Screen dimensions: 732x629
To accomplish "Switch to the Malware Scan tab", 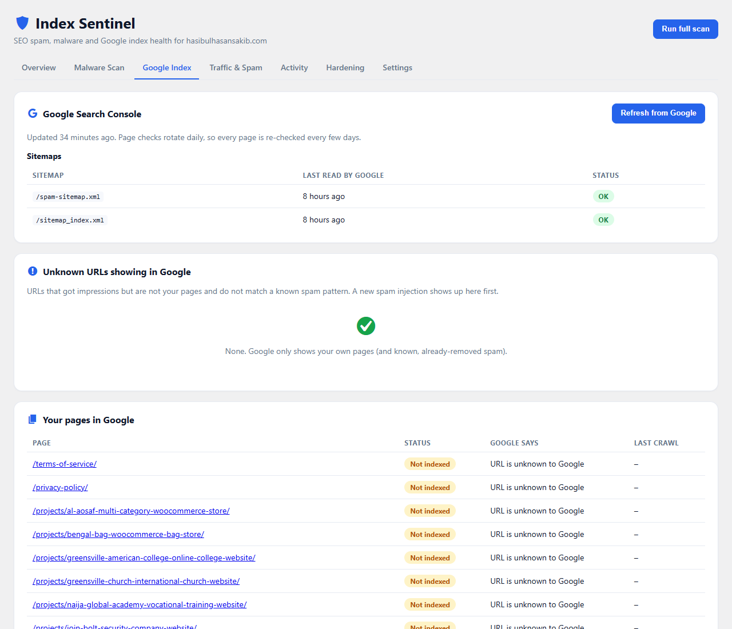I will pos(99,67).
